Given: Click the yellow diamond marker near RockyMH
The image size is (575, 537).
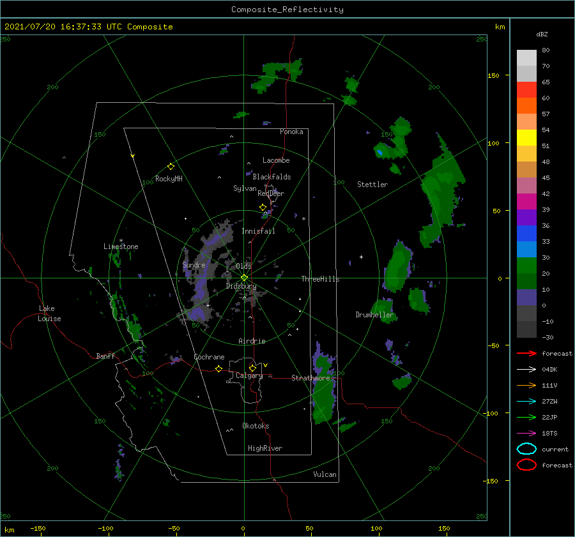Looking at the screenshot, I should (171, 167).
